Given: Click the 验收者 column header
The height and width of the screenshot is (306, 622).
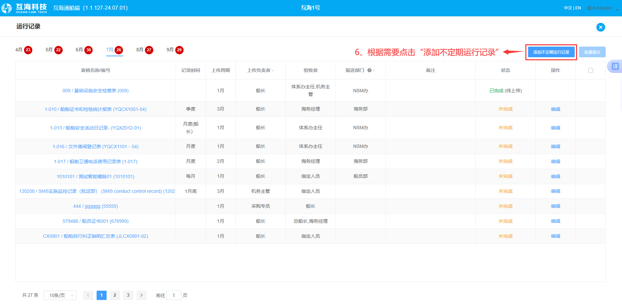Looking at the screenshot, I should 311,70.
